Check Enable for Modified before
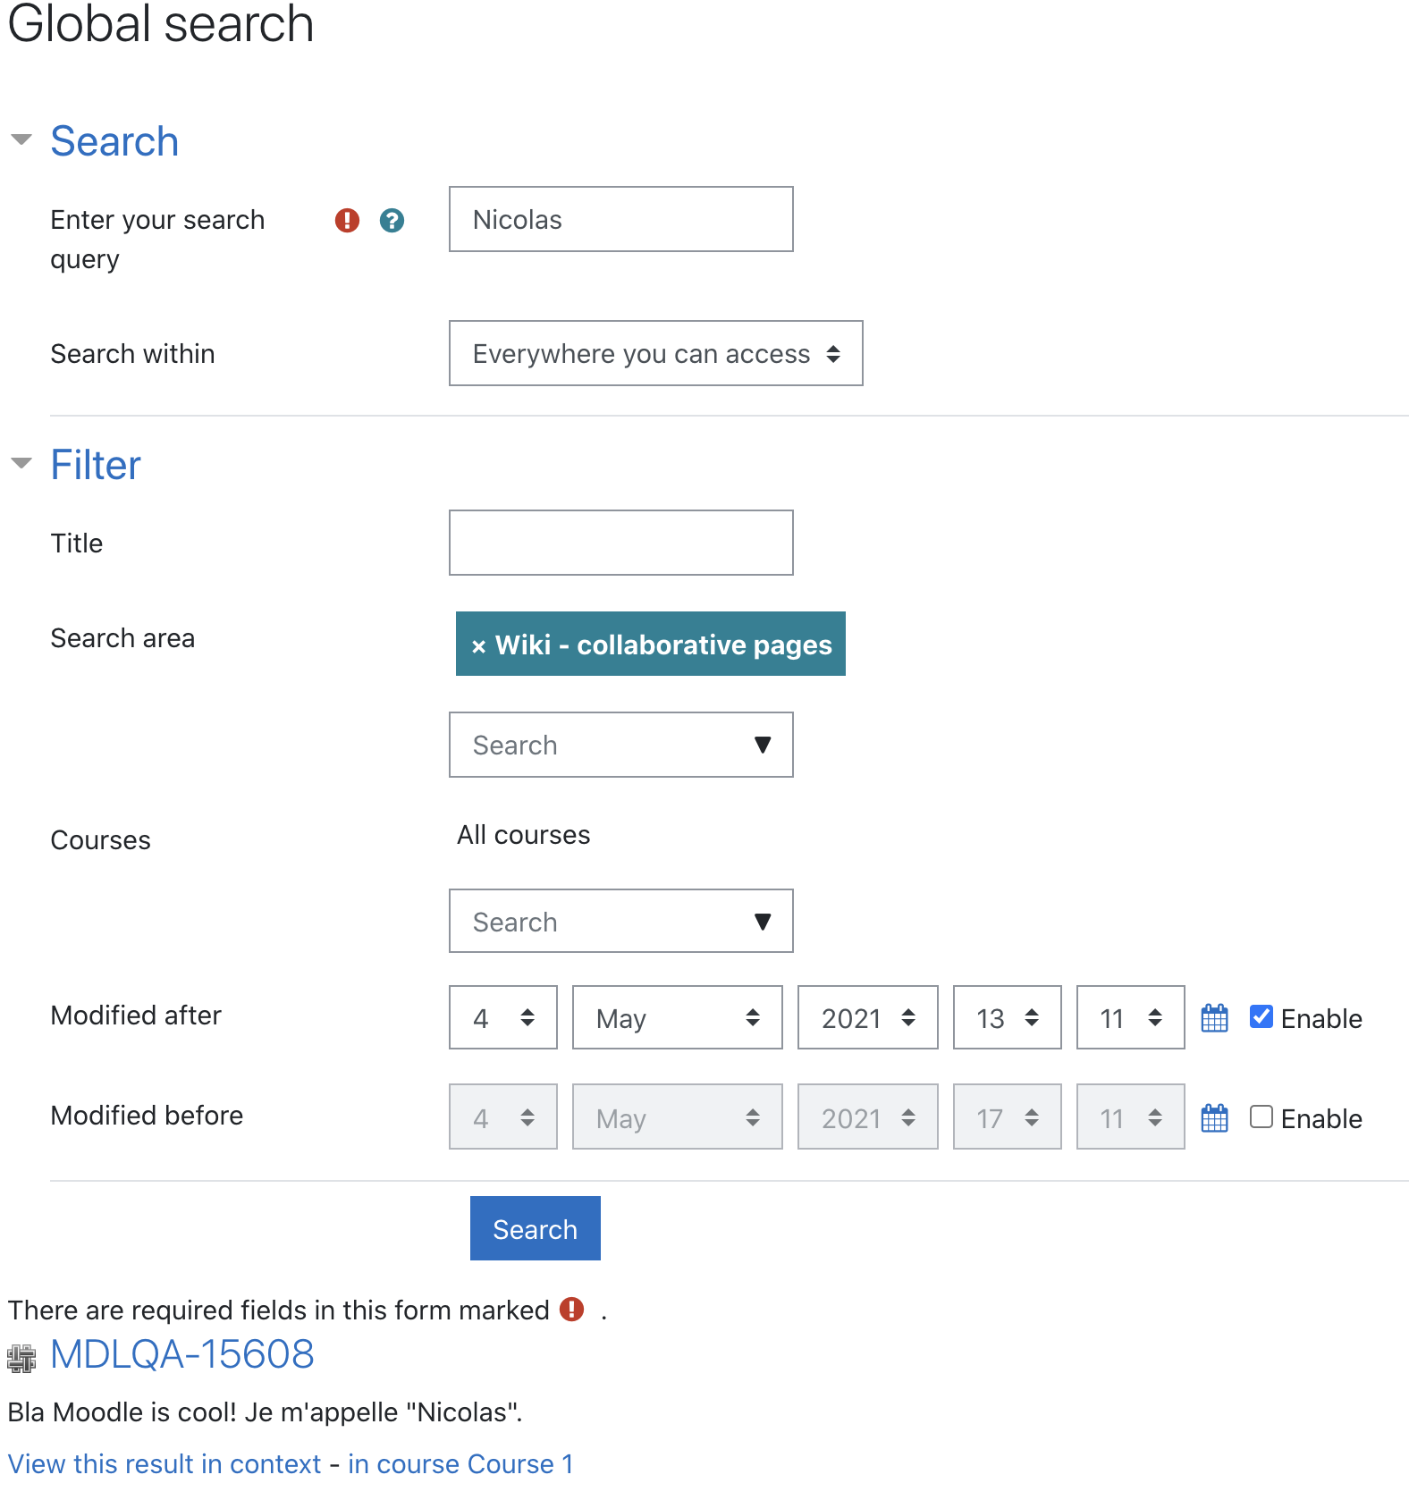 pos(1261,1117)
